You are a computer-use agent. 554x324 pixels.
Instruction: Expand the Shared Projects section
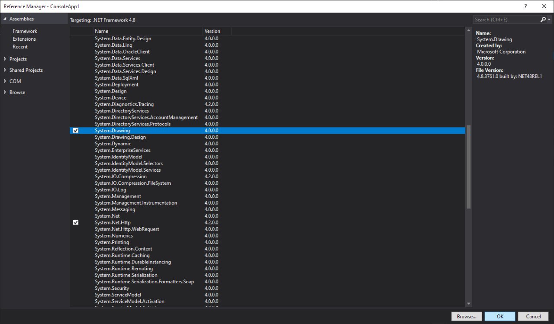[5, 70]
